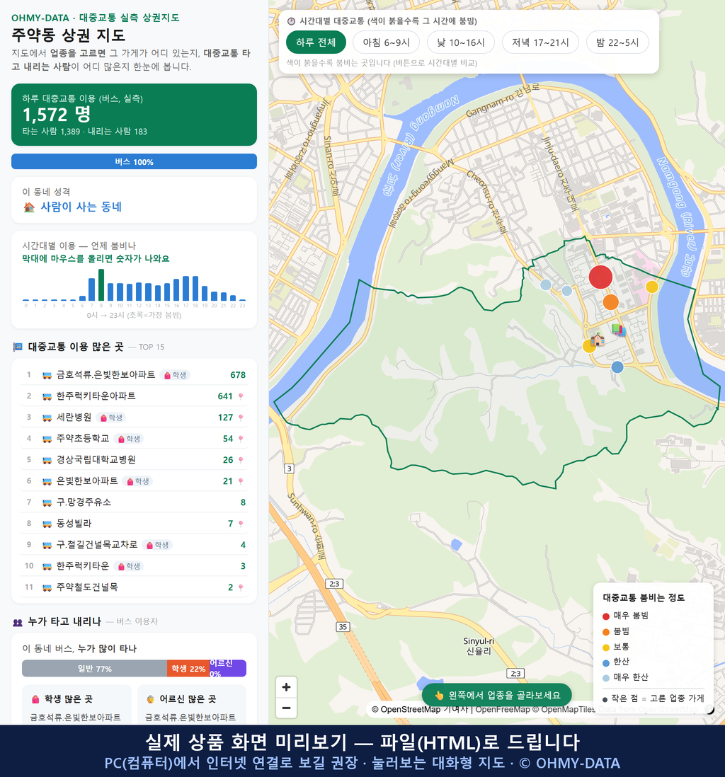Click the books icon on the map
Screen dimensions: 725x777
[618, 330]
